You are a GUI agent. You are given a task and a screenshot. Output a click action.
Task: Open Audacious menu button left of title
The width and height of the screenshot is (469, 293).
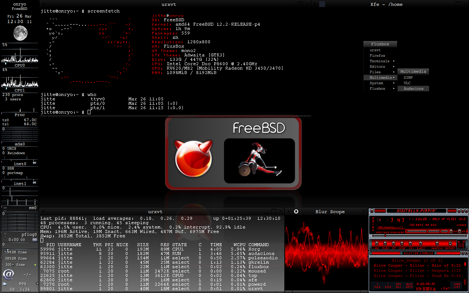[372, 211]
